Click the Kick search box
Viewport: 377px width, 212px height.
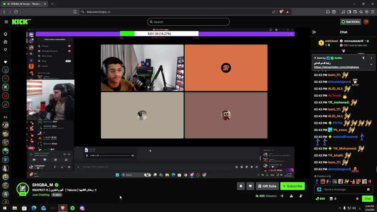188,22
